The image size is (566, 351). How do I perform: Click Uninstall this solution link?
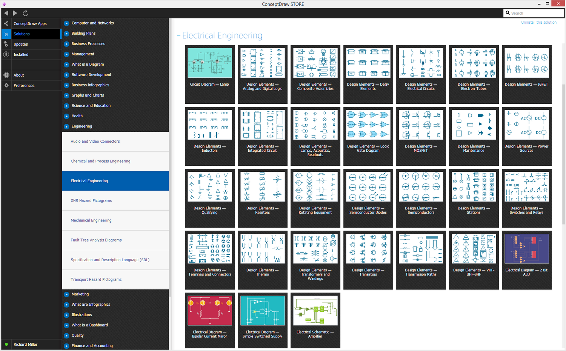click(x=539, y=22)
